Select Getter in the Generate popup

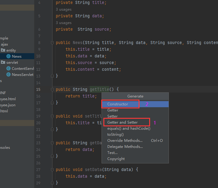(113, 110)
